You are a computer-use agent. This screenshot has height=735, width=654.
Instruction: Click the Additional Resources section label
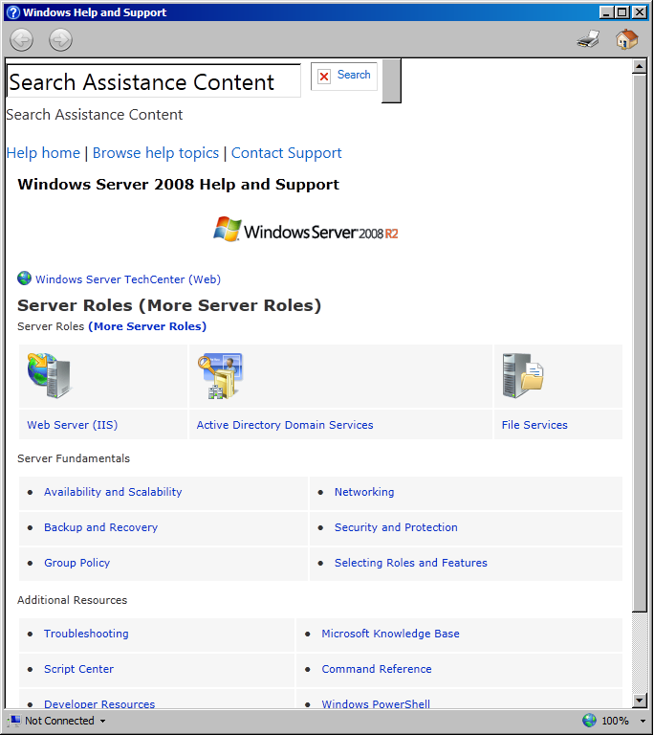(72, 600)
